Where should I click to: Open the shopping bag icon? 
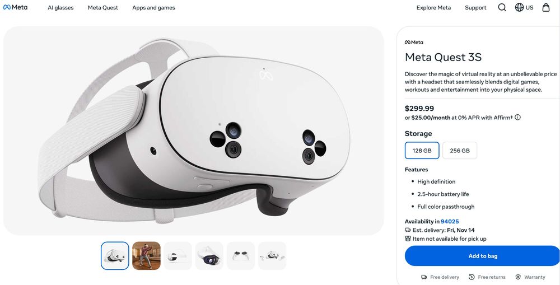(546, 7)
